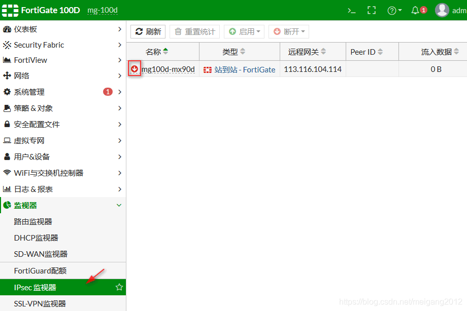The width and height of the screenshot is (467, 311).
Task: Click the 刷新 refresh button
Action: (x=148, y=31)
